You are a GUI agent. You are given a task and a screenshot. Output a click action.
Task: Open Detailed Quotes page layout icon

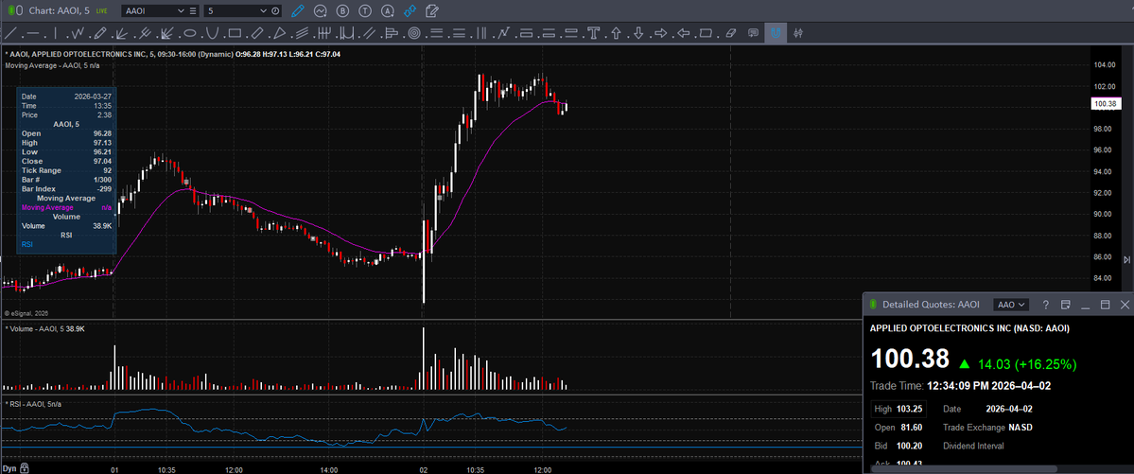click(x=1065, y=305)
